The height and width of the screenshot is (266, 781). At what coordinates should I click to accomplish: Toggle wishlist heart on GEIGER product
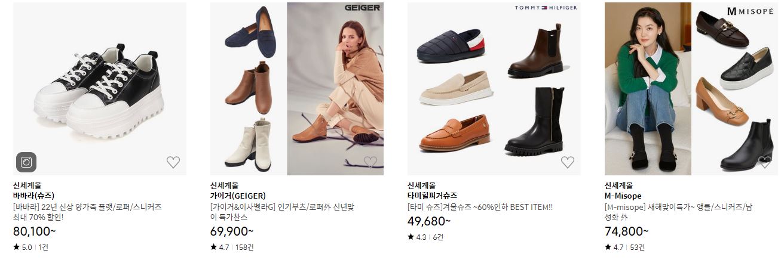click(x=370, y=162)
